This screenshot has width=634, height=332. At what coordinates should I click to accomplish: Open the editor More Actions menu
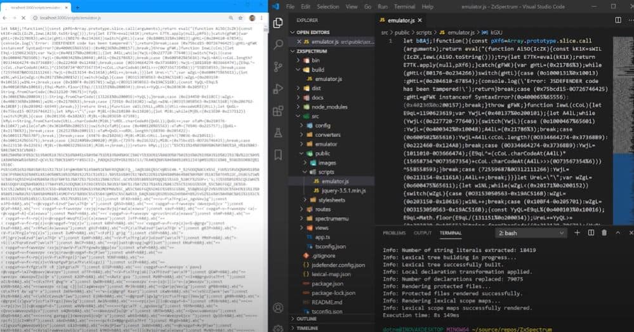coord(631,20)
